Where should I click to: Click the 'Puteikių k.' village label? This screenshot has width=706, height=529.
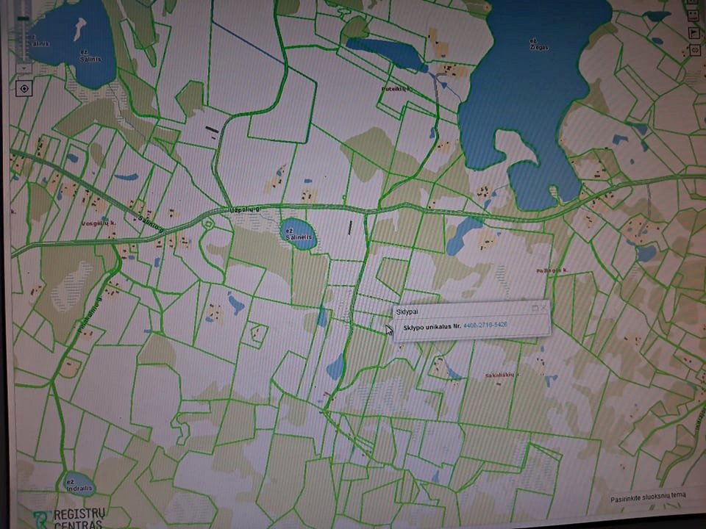click(396, 89)
